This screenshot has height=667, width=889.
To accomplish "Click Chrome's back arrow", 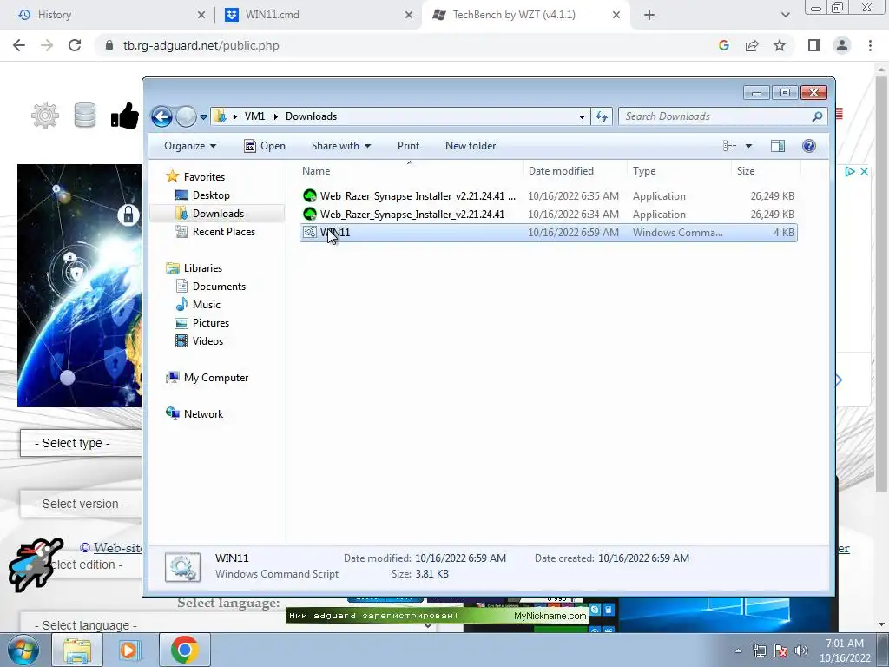I will click(19, 45).
